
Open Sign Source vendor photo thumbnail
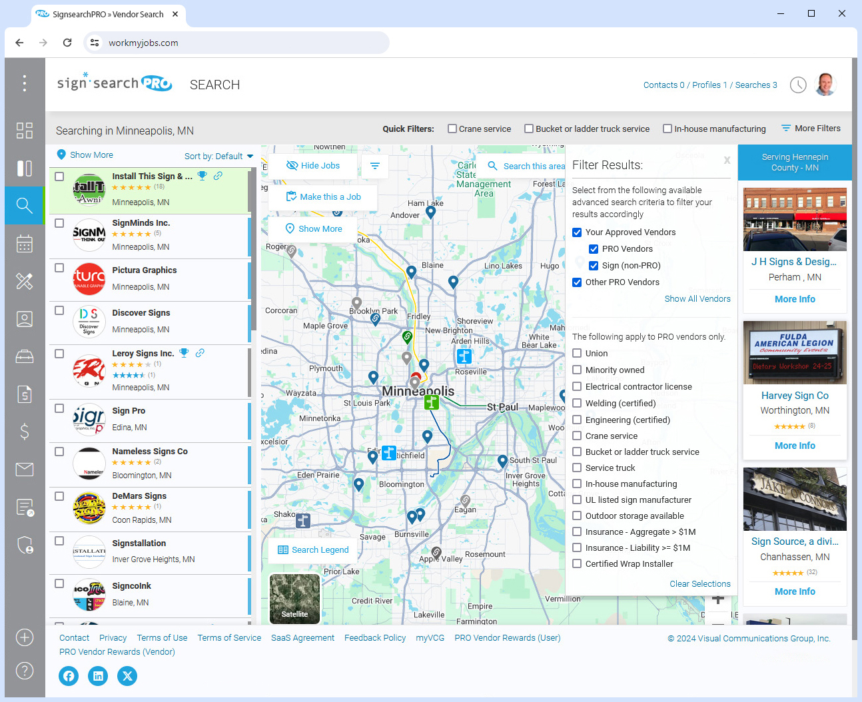[x=795, y=499]
